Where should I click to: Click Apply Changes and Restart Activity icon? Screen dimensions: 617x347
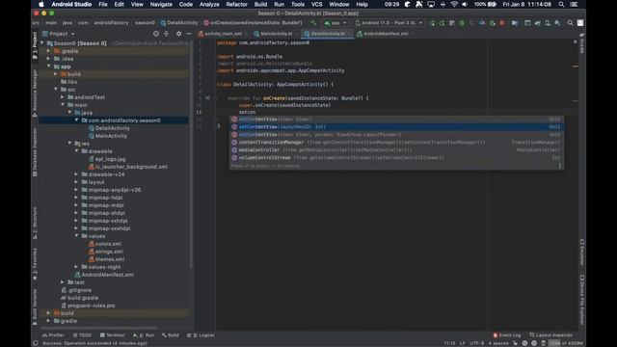(432, 23)
